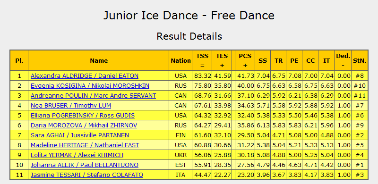Select Elliana POGREBINSKY / Ross GUDIS link
This screenshot has height=184, width=378.
pyautogui.click(x=82, y=116)
